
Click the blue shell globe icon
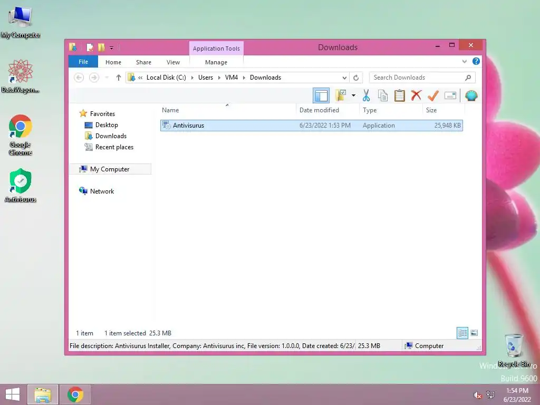(471, 95)
